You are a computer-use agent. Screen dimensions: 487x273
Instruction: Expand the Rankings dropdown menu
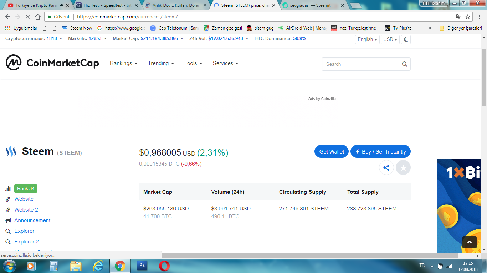pyautogui.click(x=123, y=63)
